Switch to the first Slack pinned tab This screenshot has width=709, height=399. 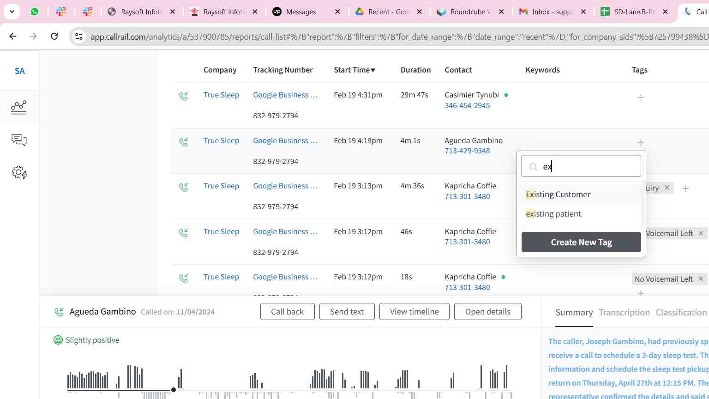pyautogui.click(x=61, y=12)
